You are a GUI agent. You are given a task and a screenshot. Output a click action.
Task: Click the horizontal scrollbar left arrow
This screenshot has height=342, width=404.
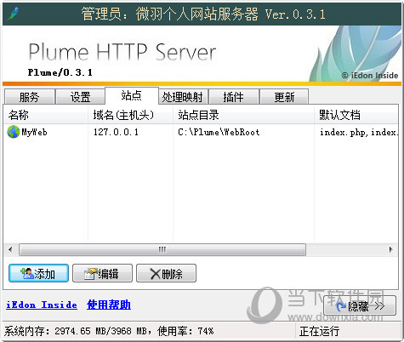[x=10, y=250]
